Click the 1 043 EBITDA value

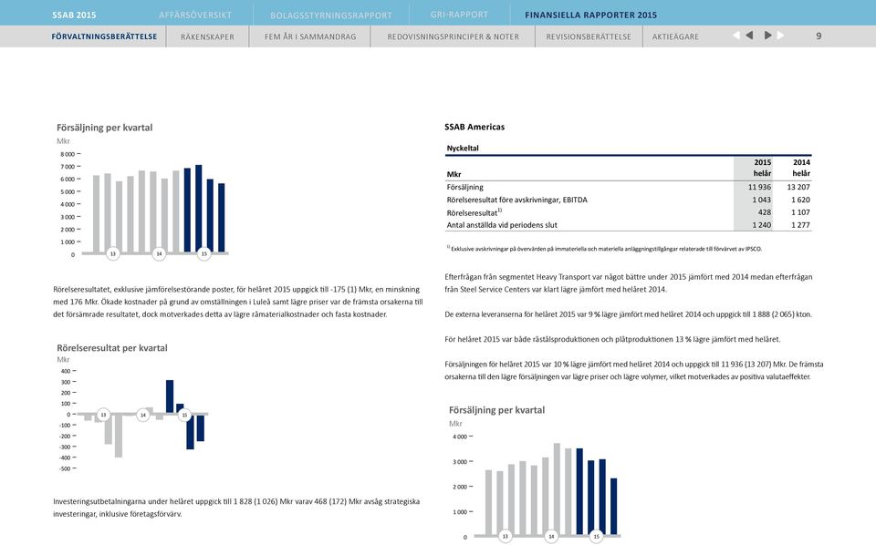point(761,200)
